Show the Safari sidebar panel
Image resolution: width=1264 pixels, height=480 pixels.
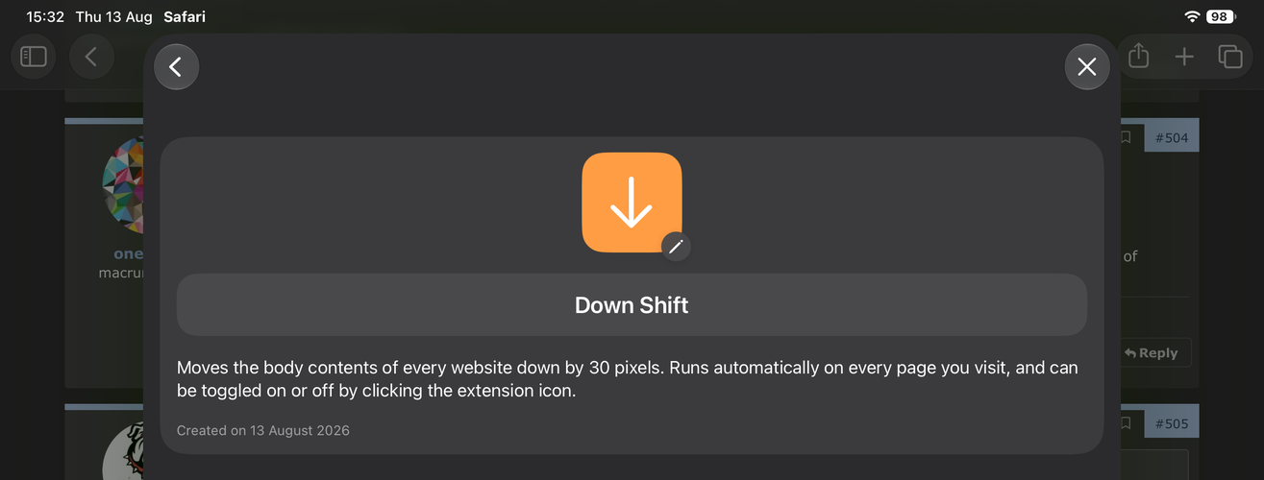point(34,57)
